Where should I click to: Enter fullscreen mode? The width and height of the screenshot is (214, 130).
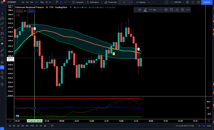pos(193,2)
